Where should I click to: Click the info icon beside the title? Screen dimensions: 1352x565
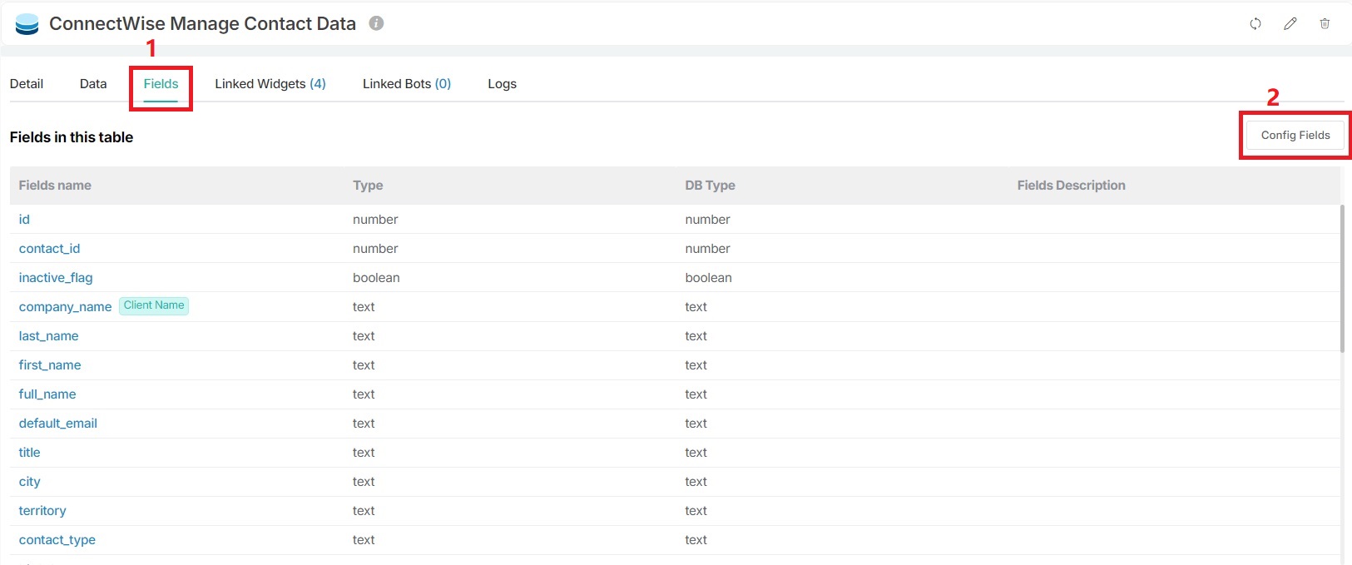[376, 23]
